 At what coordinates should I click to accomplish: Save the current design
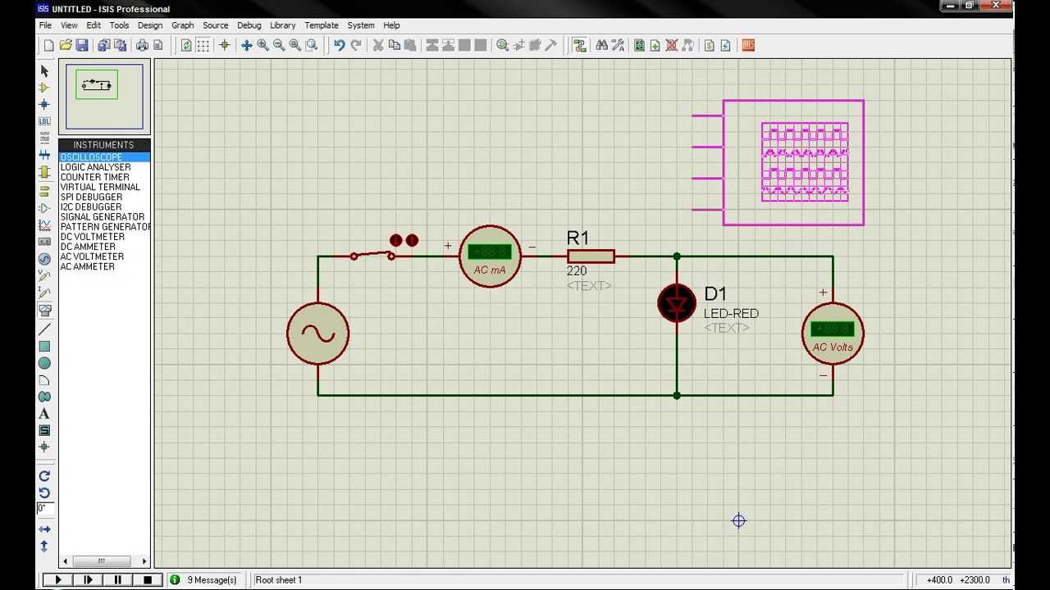(x=81, y=45)
